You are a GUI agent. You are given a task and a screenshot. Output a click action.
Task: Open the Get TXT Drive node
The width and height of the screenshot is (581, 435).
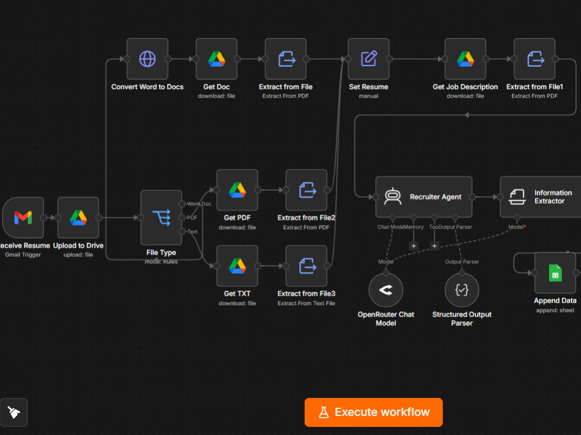coord(237,266)
